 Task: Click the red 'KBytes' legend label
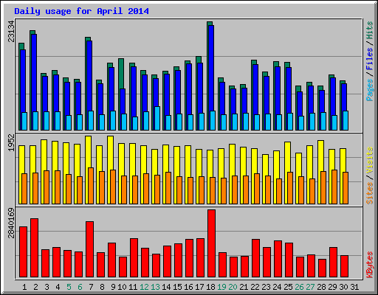coord(370,265)
